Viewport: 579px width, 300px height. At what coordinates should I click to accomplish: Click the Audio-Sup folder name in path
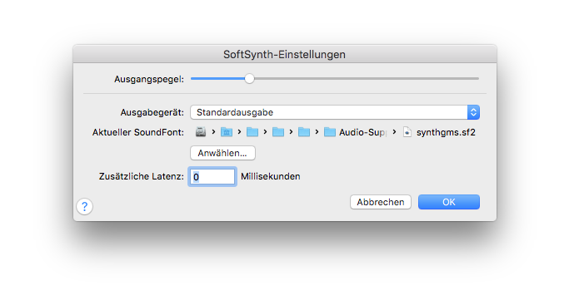[362, 132]
